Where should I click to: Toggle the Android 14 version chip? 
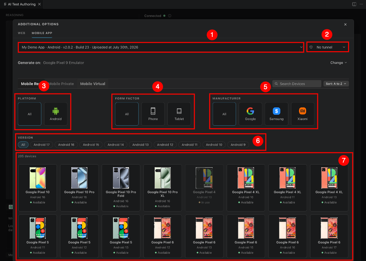116,145
